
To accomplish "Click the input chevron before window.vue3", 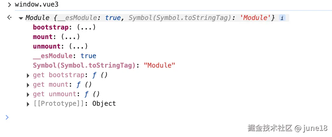I will point(9,5).
